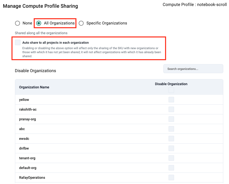Check disable box for rakshith-ac
229x184 pixels.
171,109
